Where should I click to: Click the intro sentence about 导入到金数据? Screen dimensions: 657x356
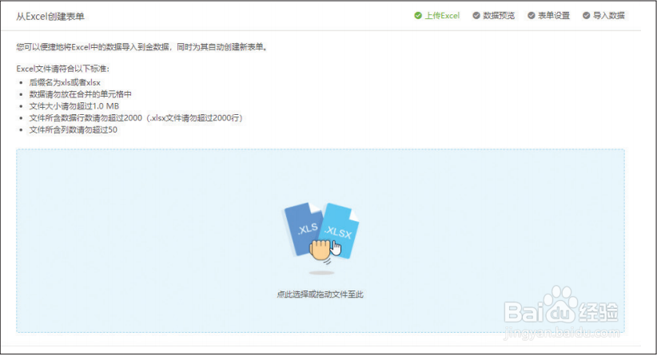(x=142, y=47)
